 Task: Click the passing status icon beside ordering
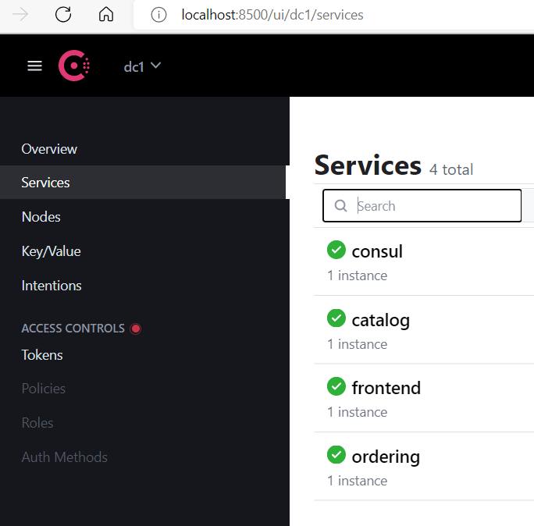[336, 454]
